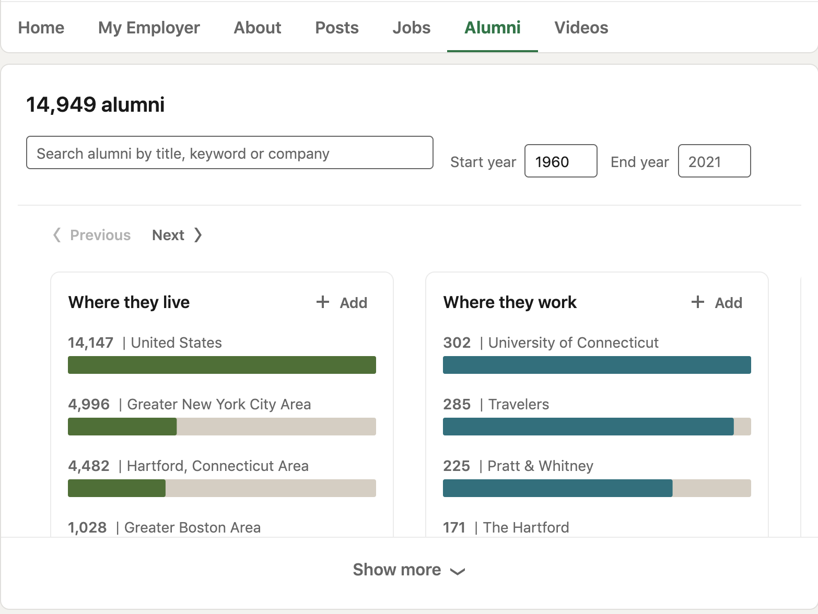This screenshot has width=818, height=614.
Task: Click Hartford, Connecticut Area label
Action: coord(218,466)
